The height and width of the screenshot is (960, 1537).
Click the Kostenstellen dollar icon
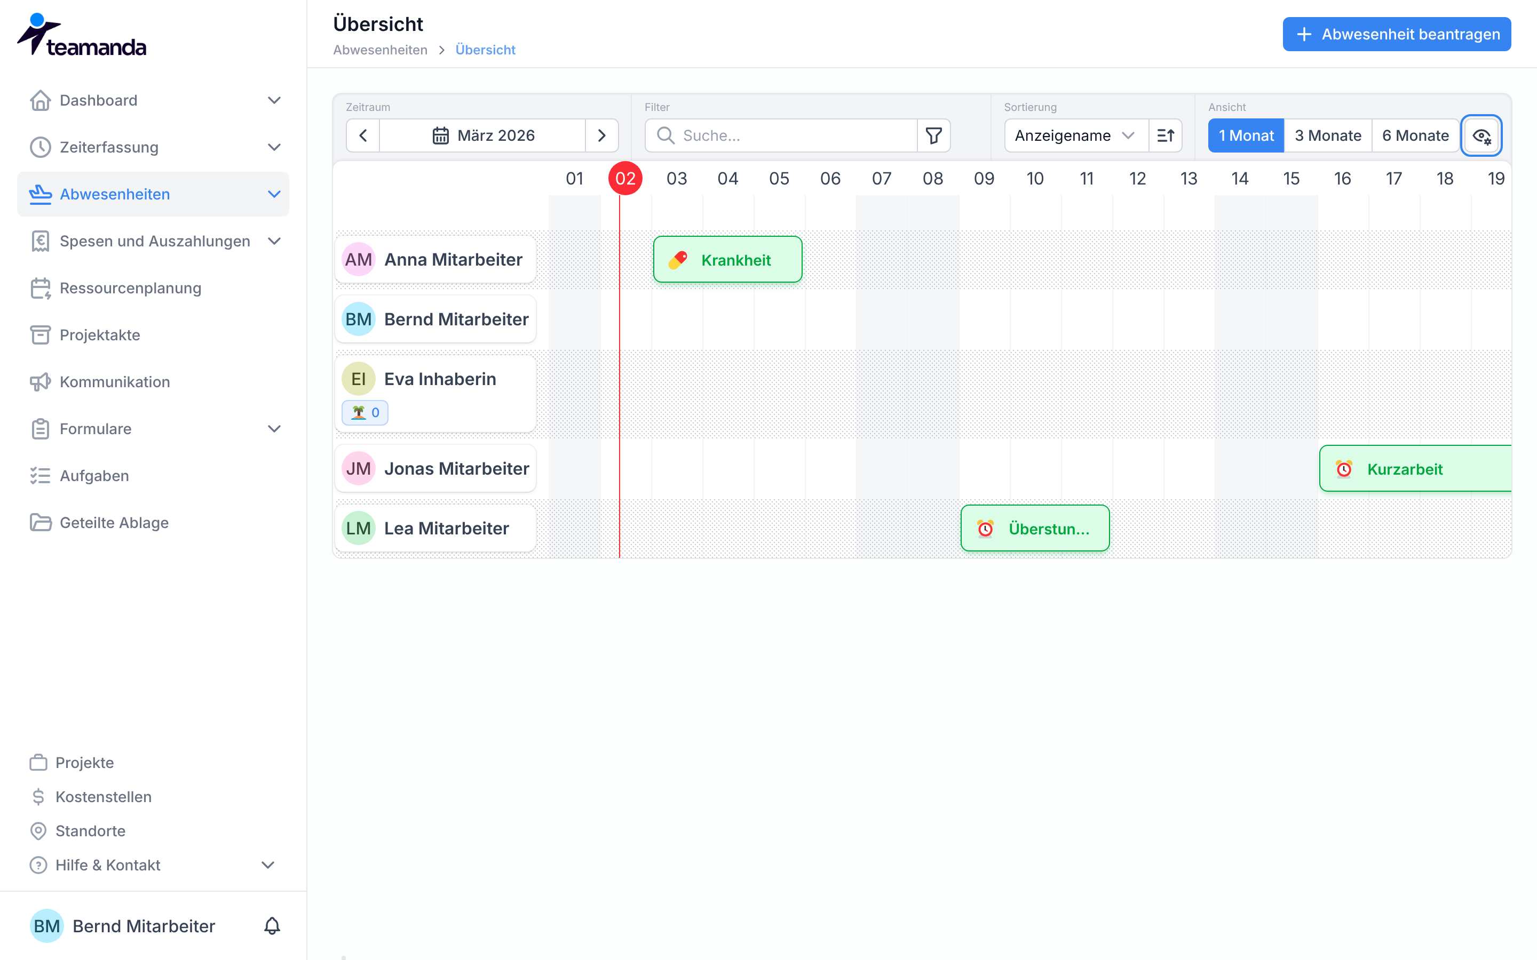38,797
